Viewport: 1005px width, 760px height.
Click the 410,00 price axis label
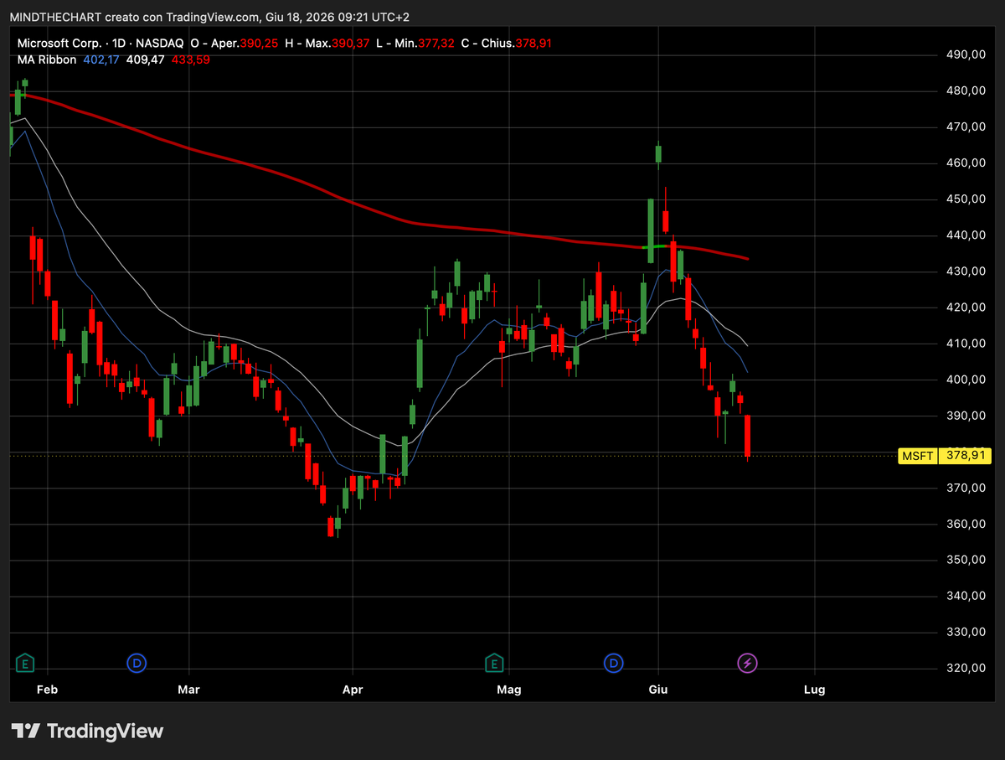point(965,344)
